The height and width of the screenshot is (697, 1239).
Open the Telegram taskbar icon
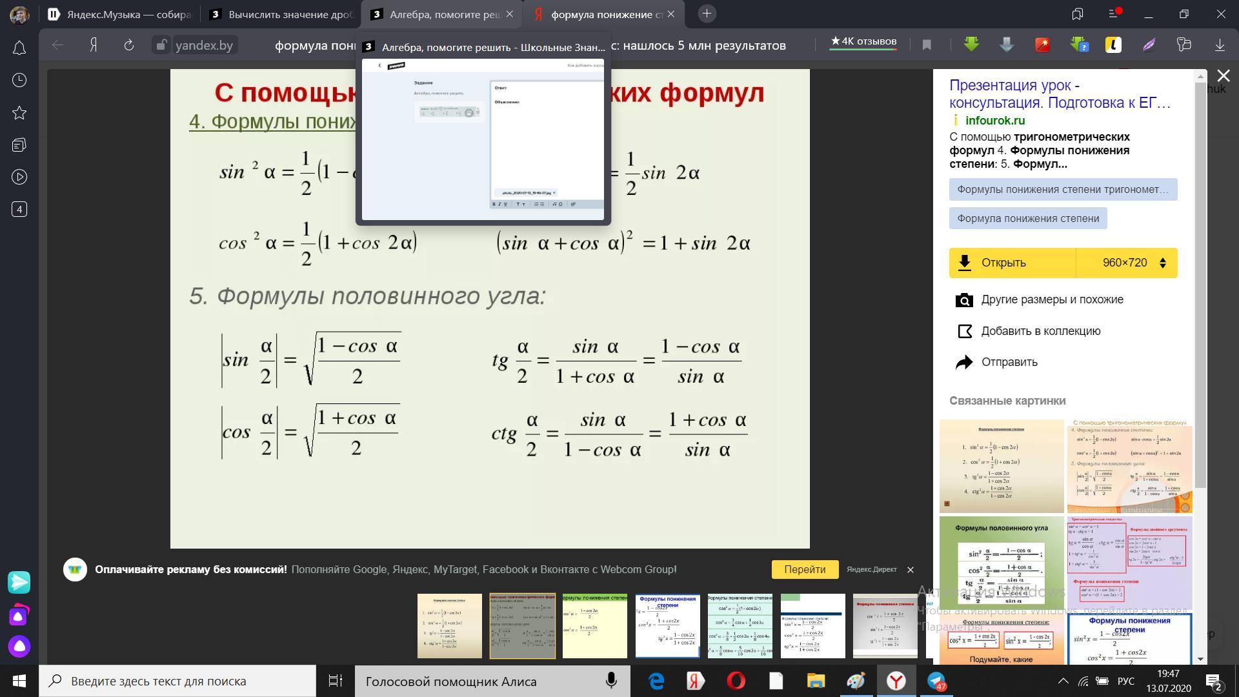point(936,681)
